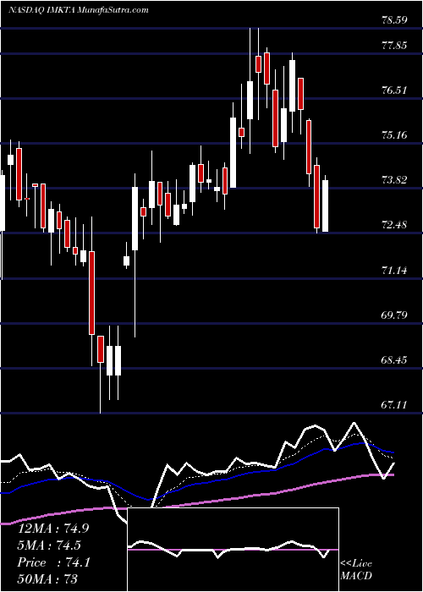Click the 75.16 price axis label
The height and width of the screenshot is (592, 423).
pyautogui.click(x=394, y=134)
